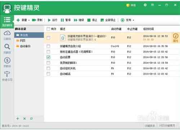Tick the checkbox for the 自动定时关机 row
Viewport: 180px width, 130px height.
[48, 68]
